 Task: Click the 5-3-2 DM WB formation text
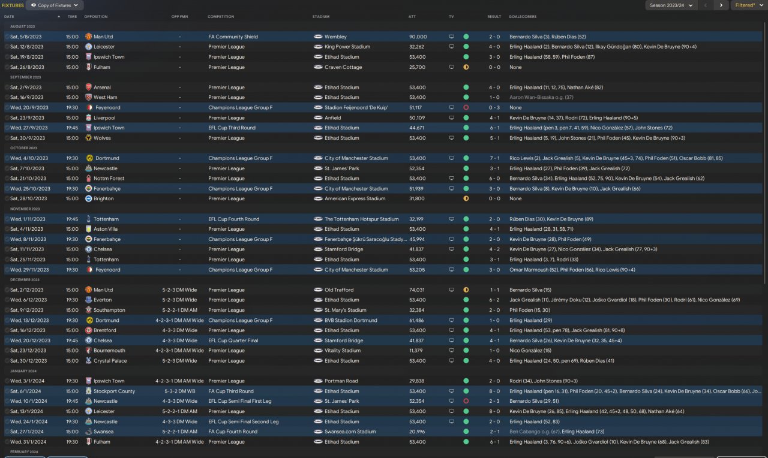[180, 391]
